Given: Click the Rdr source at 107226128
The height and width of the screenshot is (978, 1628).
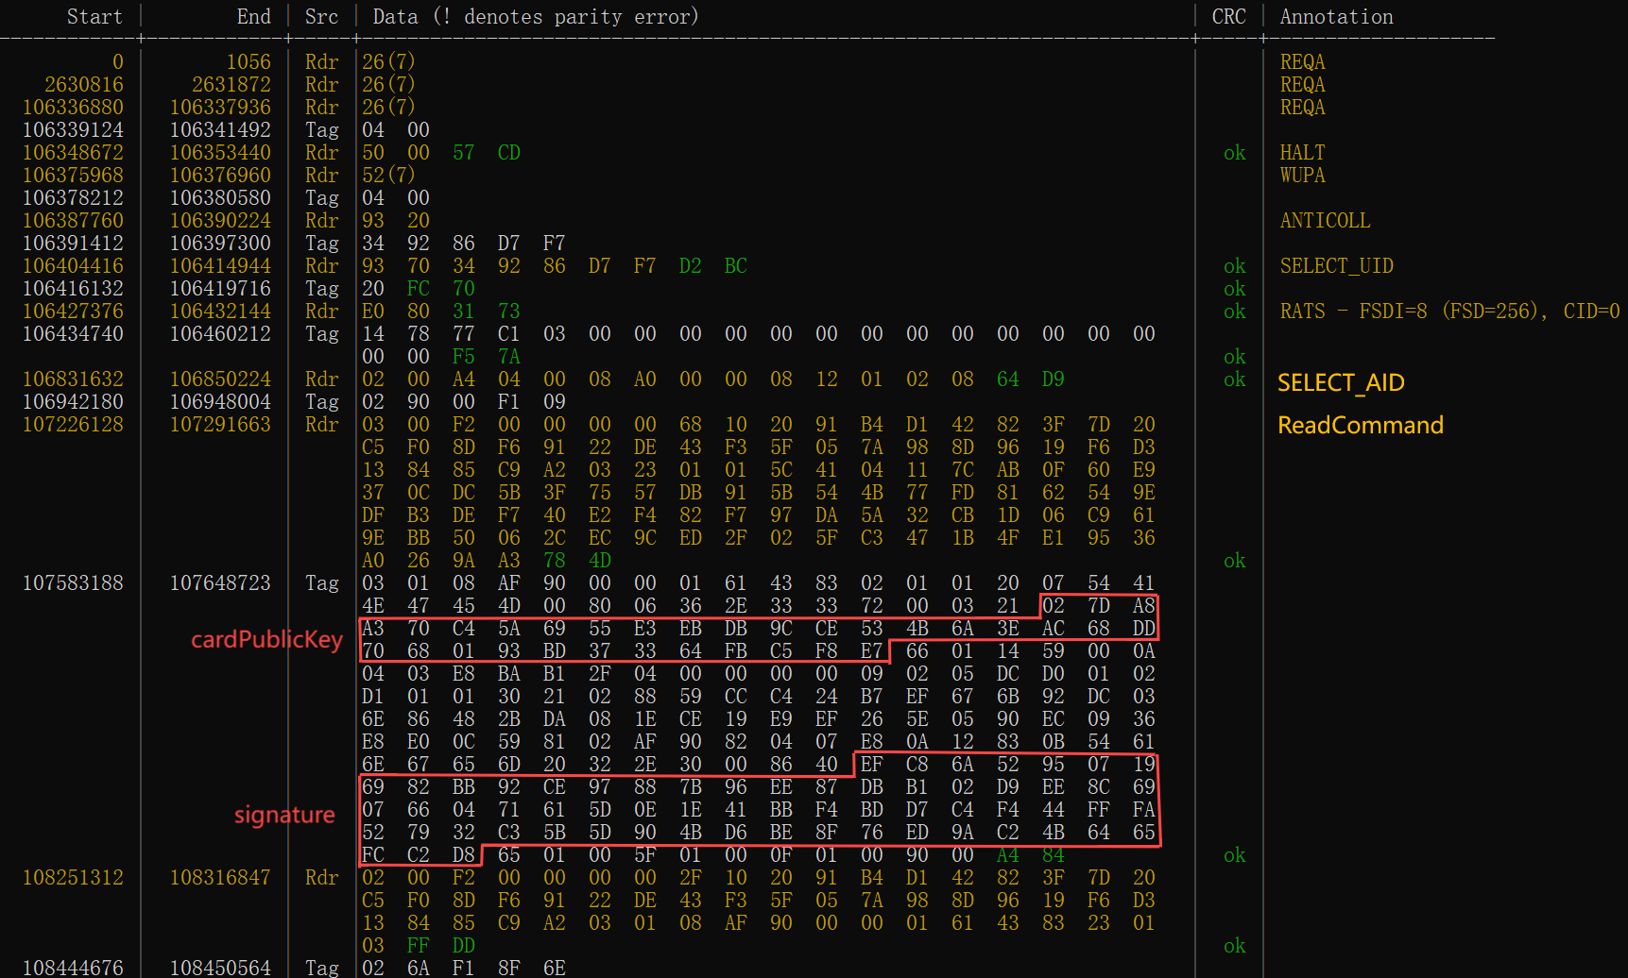Looking at the screenshot, I should pos(321,425).
